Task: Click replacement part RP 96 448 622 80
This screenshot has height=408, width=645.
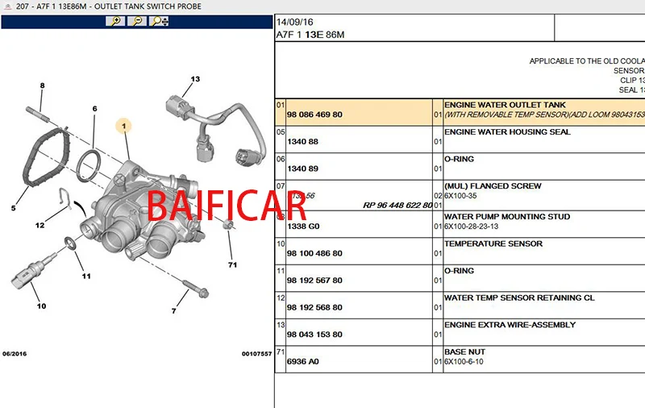Action: pos(397,205)
